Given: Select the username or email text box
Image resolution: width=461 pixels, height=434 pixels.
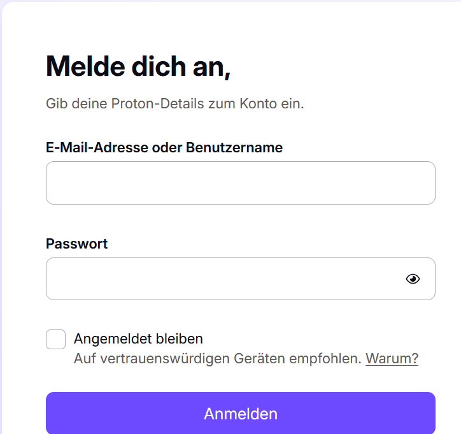Looking at the screenshot, I should click(x=240, y=183).
